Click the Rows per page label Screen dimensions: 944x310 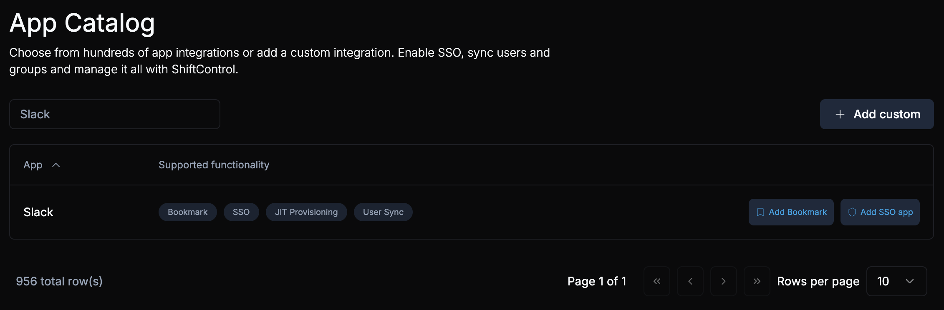point(818,281)
